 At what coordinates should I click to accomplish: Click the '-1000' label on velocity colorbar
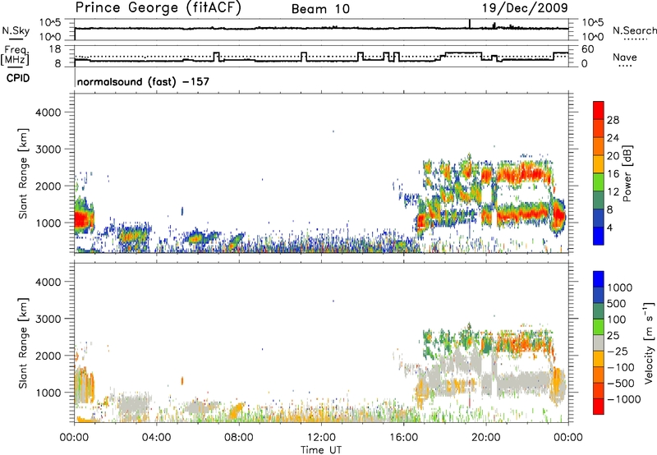623,399
